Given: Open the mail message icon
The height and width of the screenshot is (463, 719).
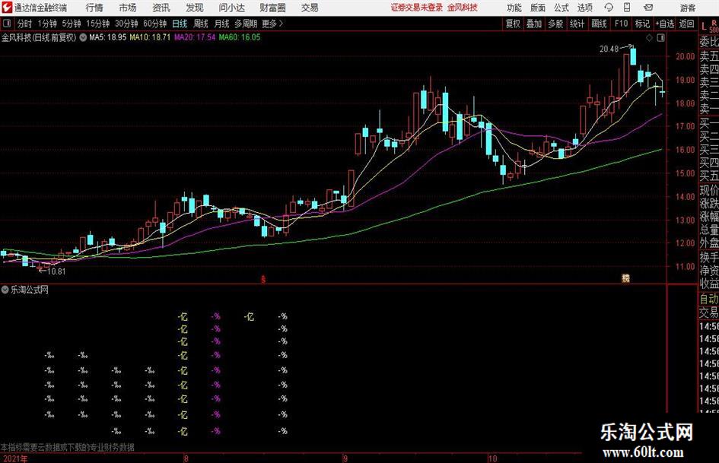Looking at the screenshot, I should point(648,8).
